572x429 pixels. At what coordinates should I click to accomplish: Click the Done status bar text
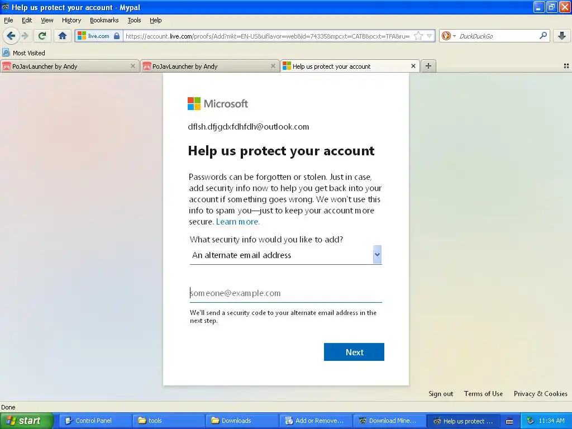(x=8, y=407)
